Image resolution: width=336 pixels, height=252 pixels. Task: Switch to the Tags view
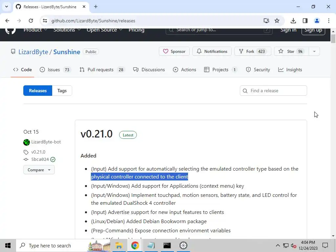click(x=62, y=91)
